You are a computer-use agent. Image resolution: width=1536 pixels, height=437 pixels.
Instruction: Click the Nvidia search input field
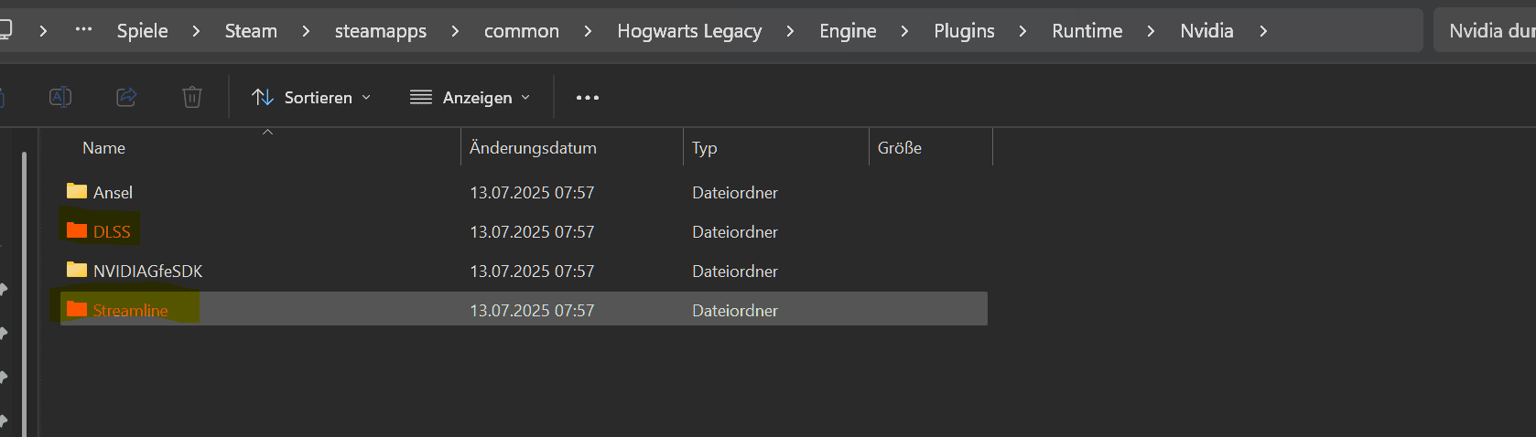click(1487, 31)
